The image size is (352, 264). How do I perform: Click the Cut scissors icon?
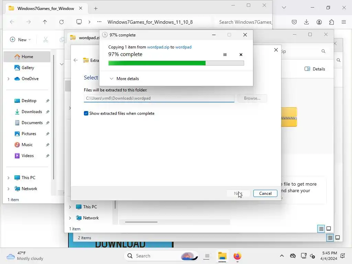pos(46,40)
